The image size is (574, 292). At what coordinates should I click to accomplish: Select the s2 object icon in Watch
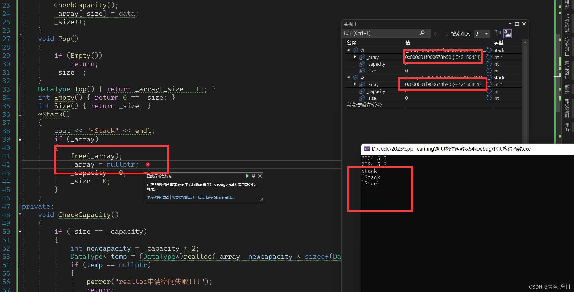coord(355,77)
